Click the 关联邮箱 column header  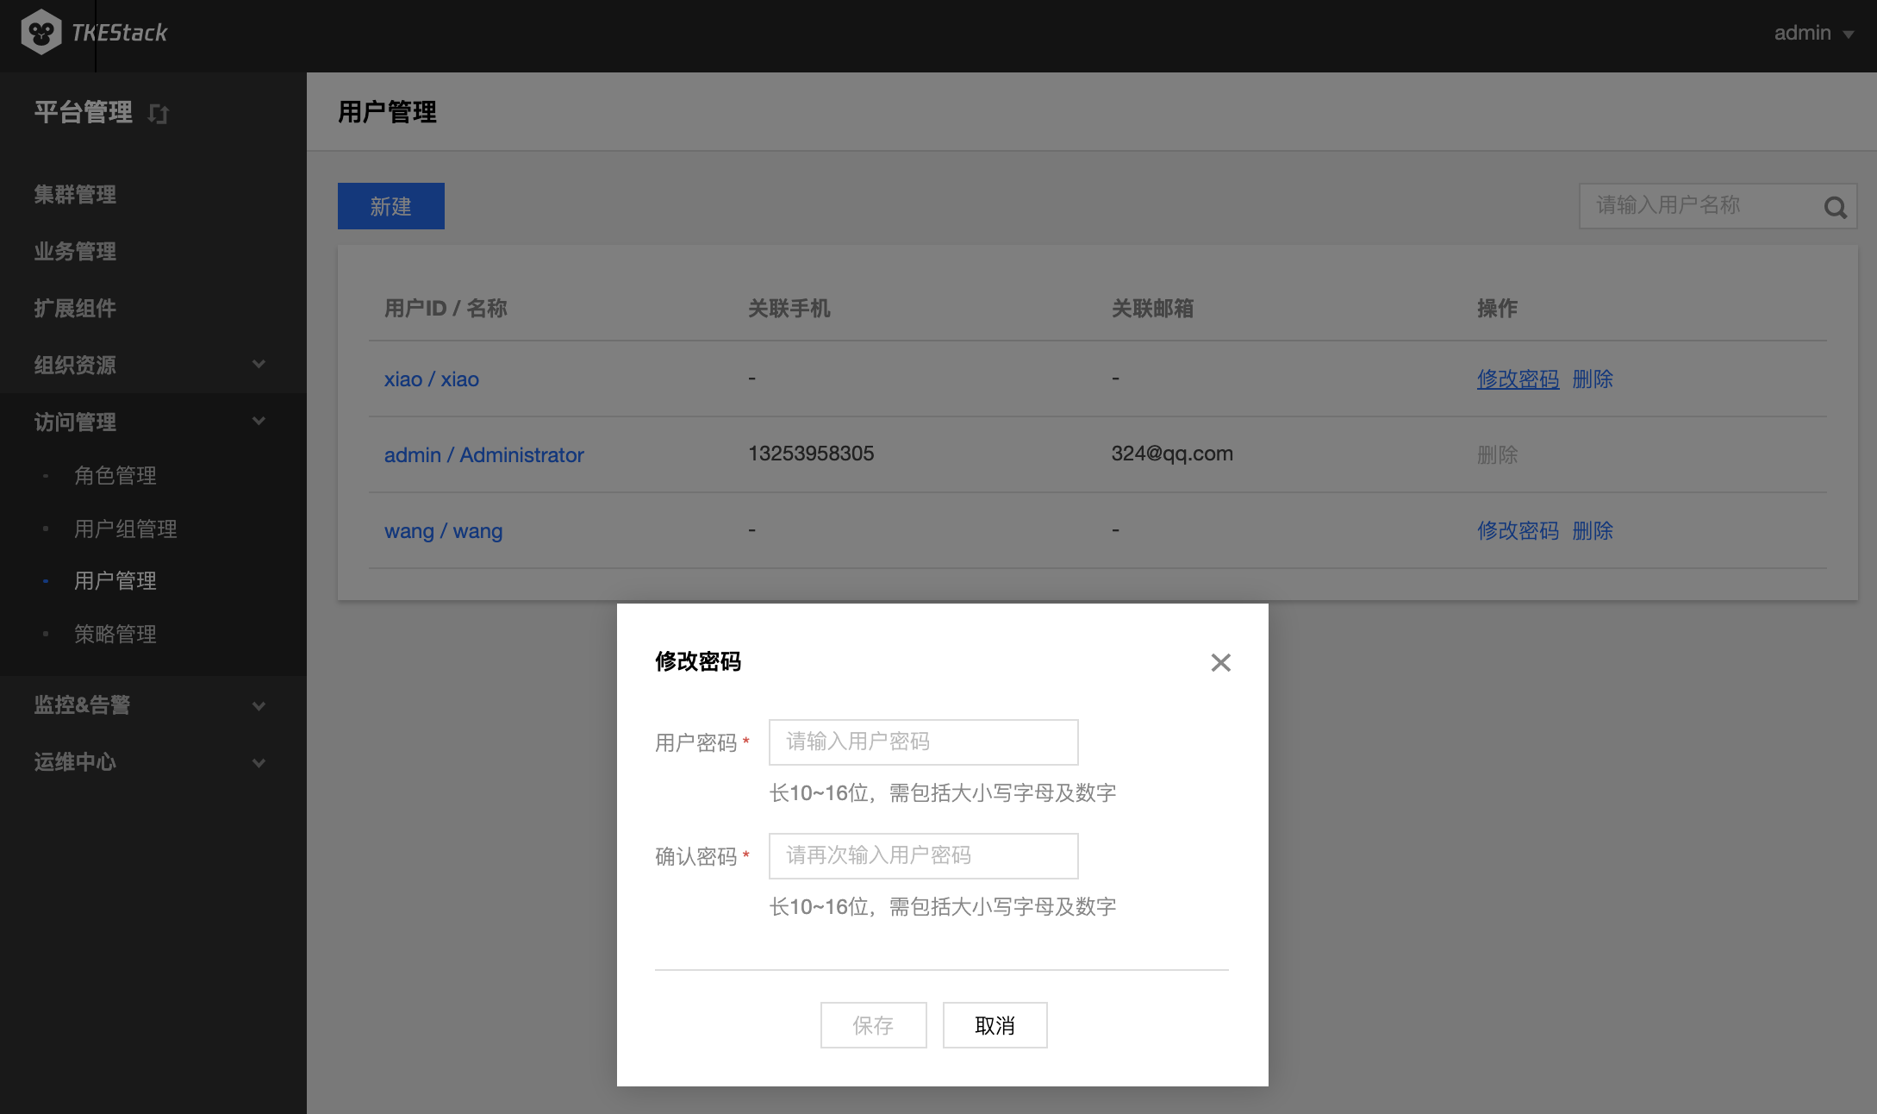[1153, 309]
